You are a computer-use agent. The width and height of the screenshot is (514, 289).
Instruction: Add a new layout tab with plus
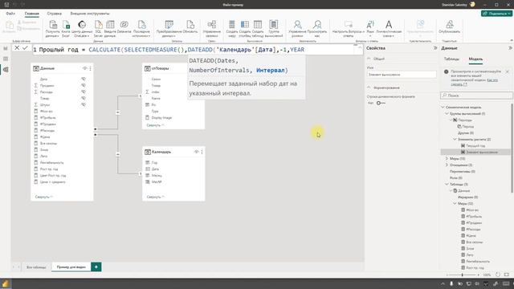[x=96, y=267]
